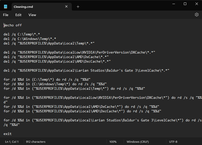
Task: Place cursor on the "exit" line
Action: point(8,134)
